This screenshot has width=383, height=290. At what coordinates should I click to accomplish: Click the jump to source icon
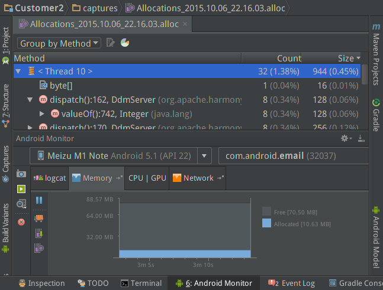pos(111,43)
